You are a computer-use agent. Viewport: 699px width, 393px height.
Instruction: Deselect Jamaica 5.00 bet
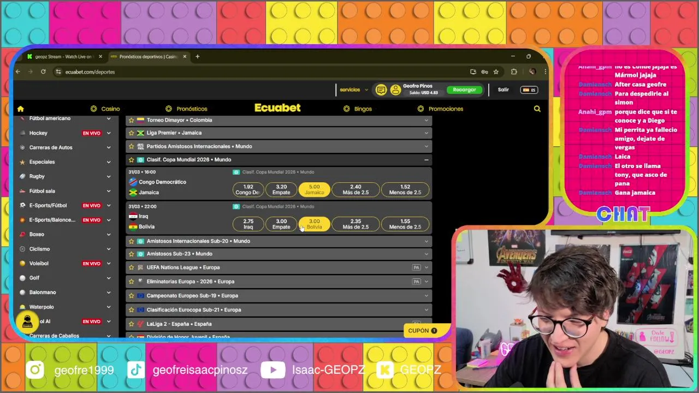[x=314, y=189]
